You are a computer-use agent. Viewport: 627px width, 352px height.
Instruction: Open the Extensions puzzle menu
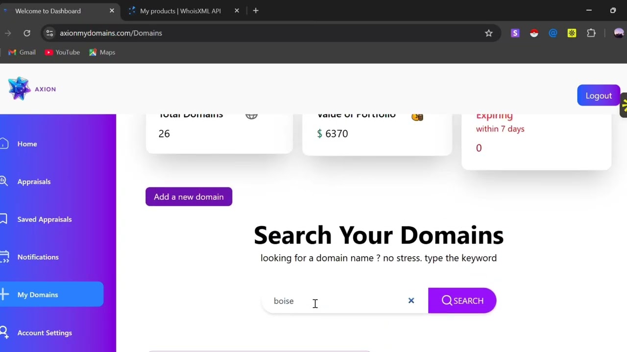tap(591, 33)
